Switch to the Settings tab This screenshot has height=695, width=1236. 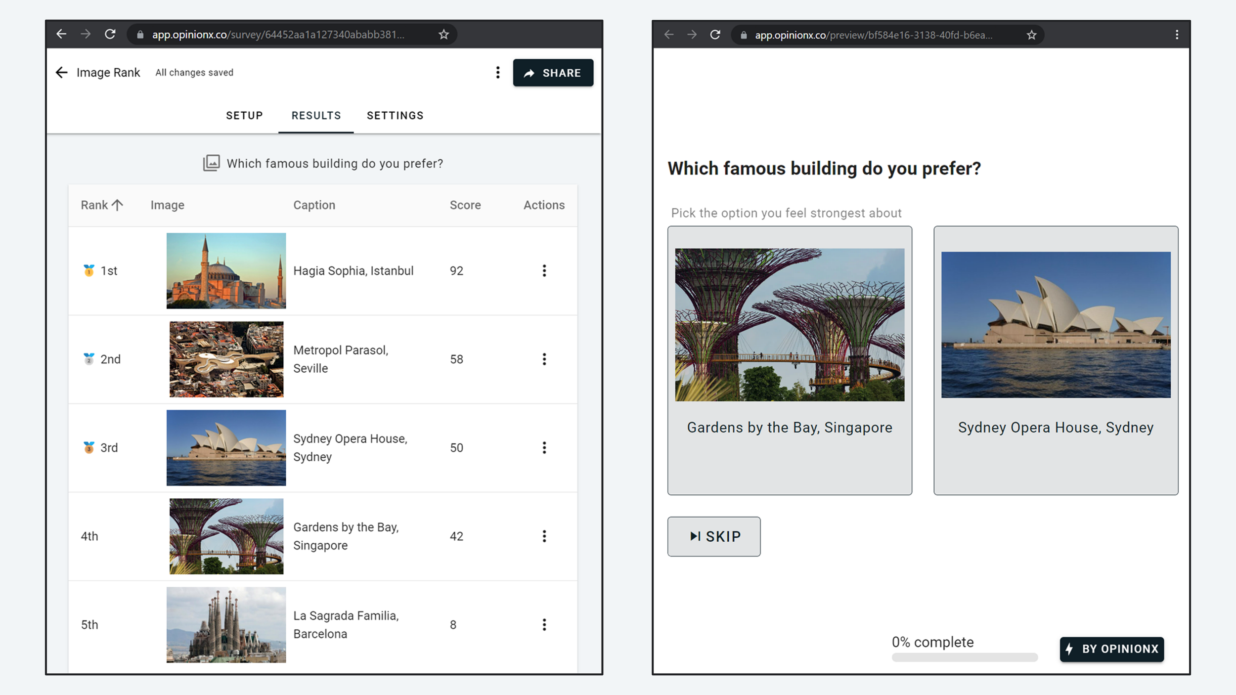tap(395, 116)
